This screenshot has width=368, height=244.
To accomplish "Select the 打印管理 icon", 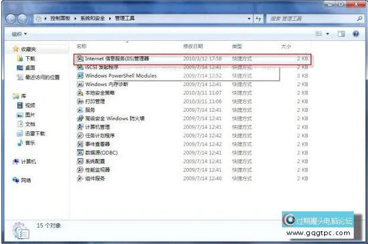I will click(80, 101).
